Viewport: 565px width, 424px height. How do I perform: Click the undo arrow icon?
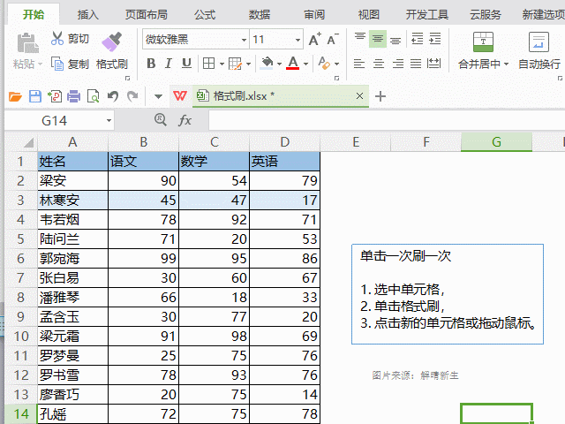point(112,96)
